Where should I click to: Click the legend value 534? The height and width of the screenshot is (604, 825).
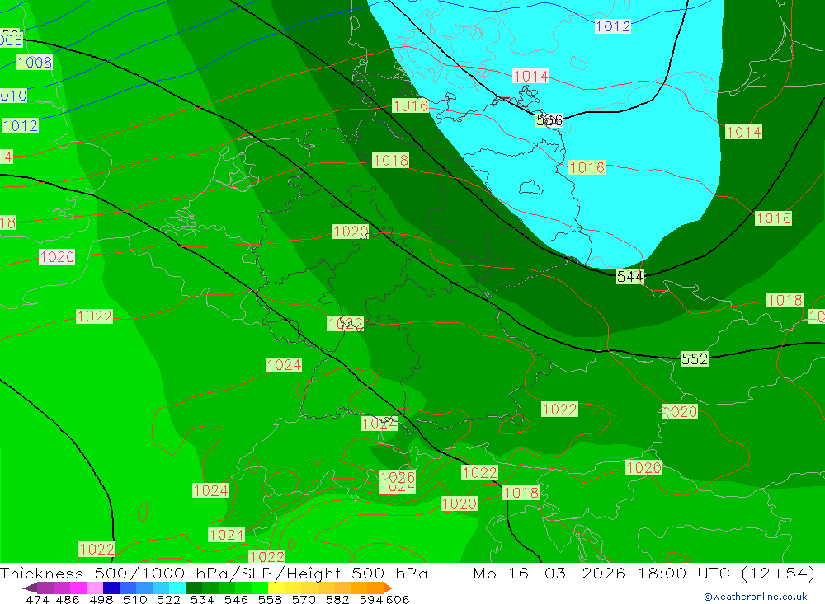click(x=203, y=599)
